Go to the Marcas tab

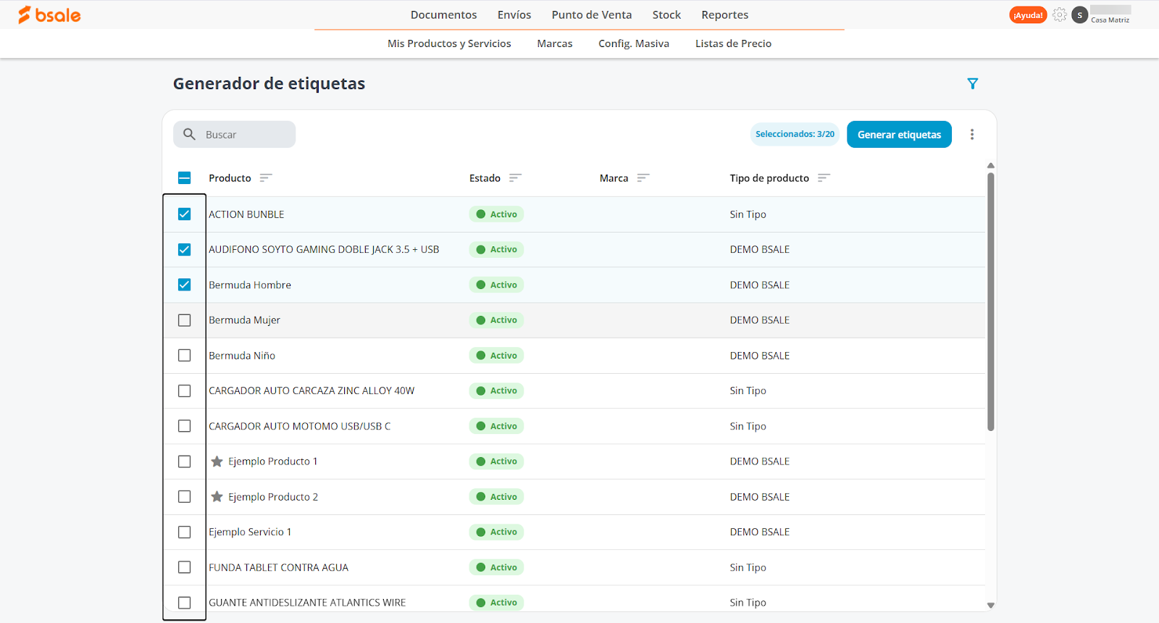pyautogui.click(x=555, y=43)
